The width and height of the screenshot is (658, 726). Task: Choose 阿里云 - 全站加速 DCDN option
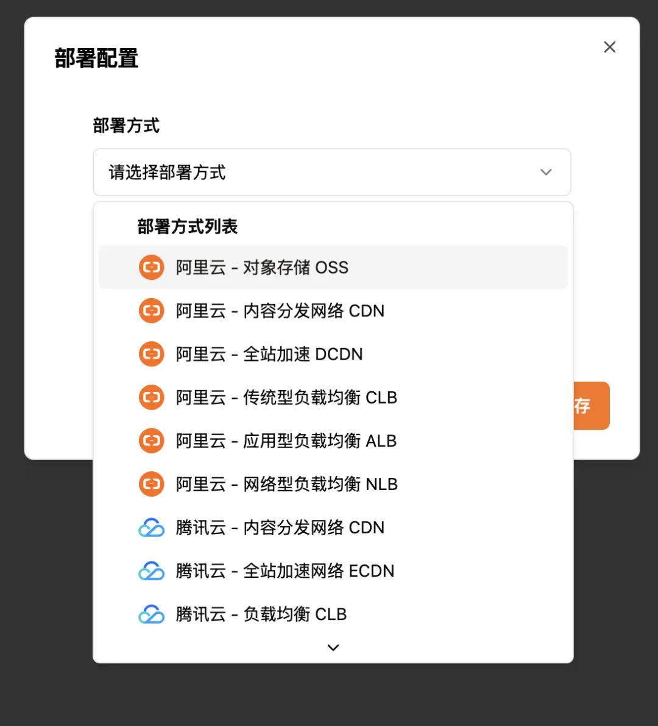pos(269,354)
